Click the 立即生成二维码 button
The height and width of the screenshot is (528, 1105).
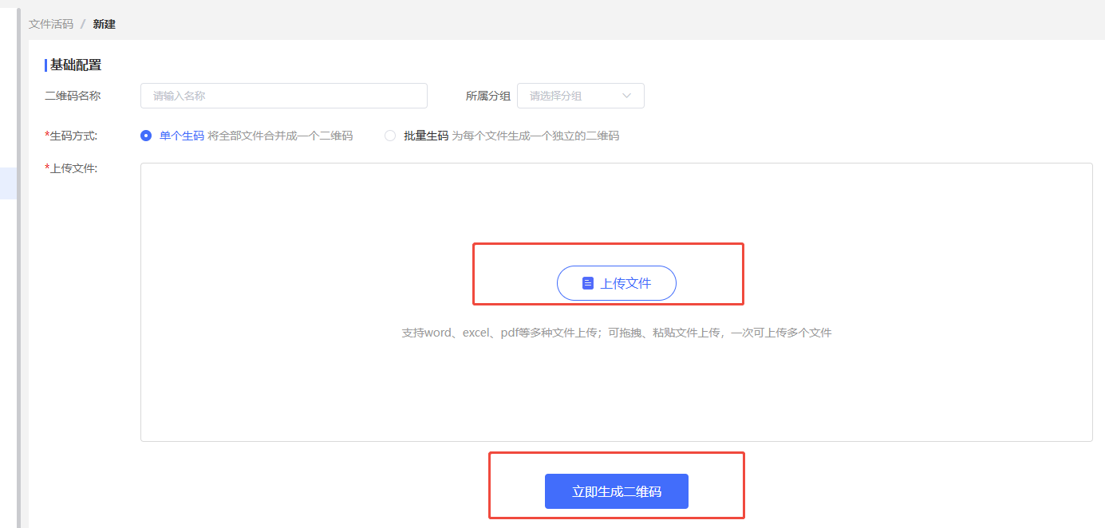pos(617,491)
